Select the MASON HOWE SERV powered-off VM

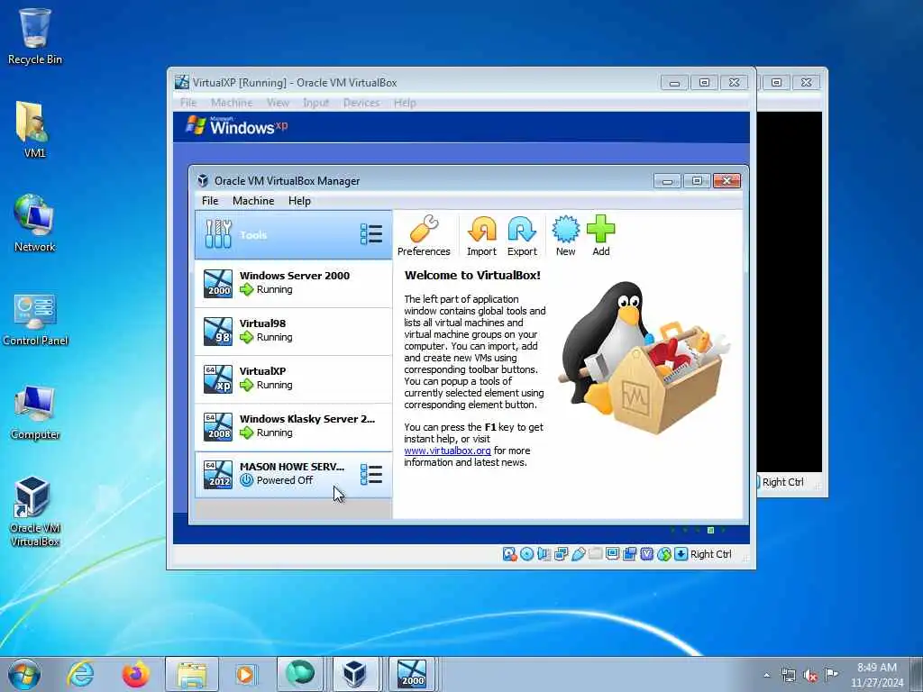coord(293,474)
